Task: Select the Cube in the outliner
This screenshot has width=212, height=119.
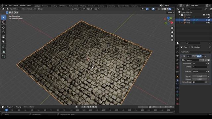Action: 188,18
